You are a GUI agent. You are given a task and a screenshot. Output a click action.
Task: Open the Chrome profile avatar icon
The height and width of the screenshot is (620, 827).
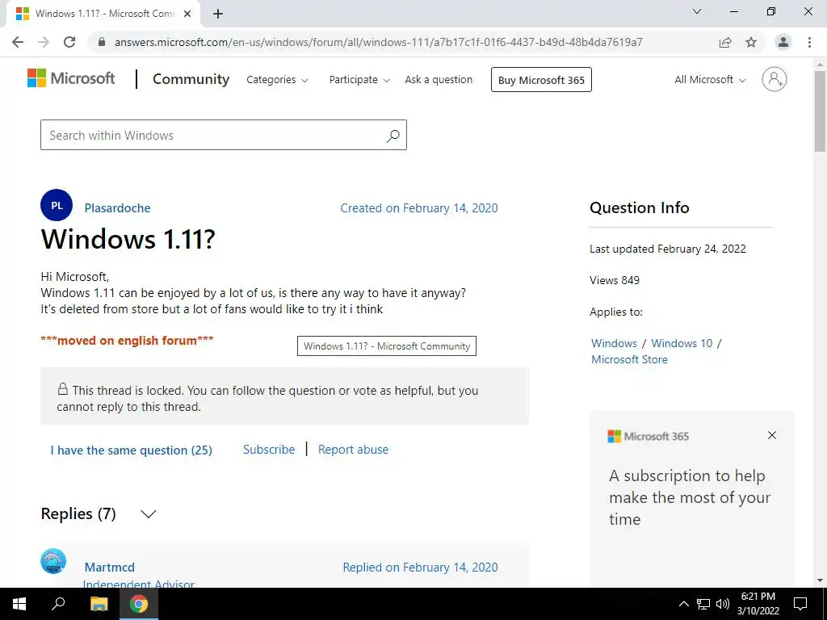(783, 42)
